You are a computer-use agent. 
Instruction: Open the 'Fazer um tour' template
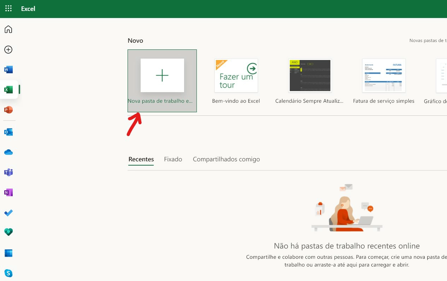(236, 76)
